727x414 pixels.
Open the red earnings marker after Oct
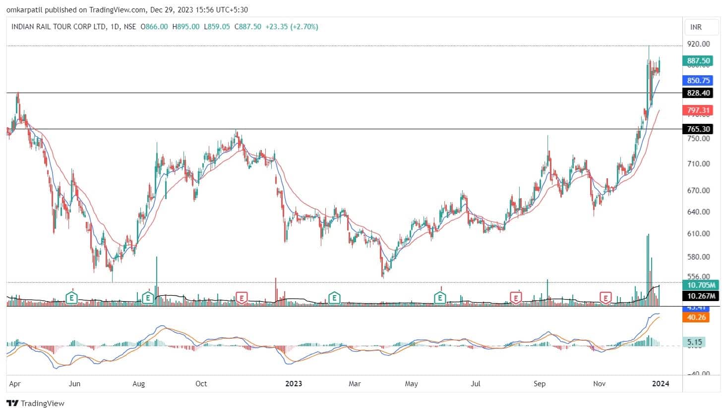coord(242,298)
